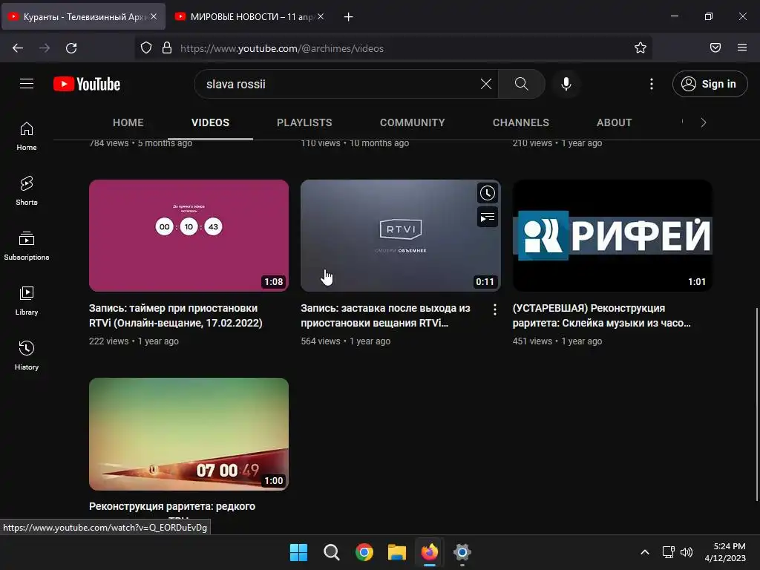Start voice search with microphone icon
The width and height of the screenshot is (760, 570).
(566, 84)
